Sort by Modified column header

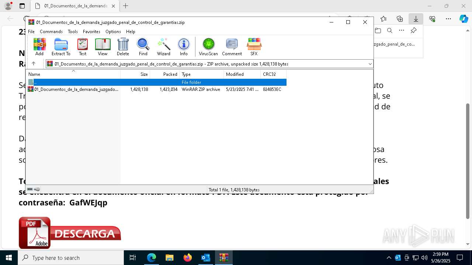pyautogui.click(x=242, y=74)
